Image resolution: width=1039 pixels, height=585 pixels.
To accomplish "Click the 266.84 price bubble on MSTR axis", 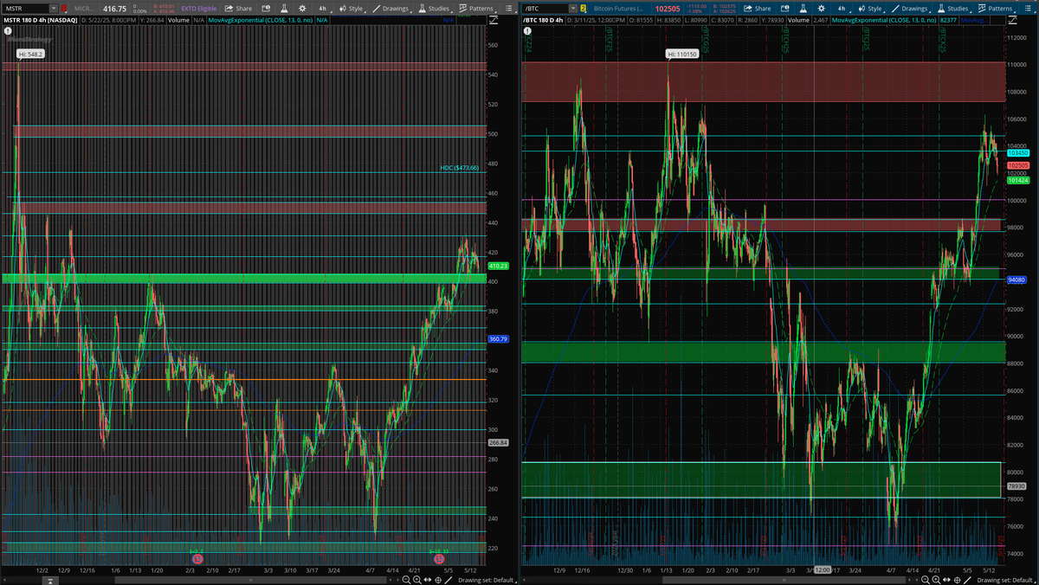I will coord(498,442).
